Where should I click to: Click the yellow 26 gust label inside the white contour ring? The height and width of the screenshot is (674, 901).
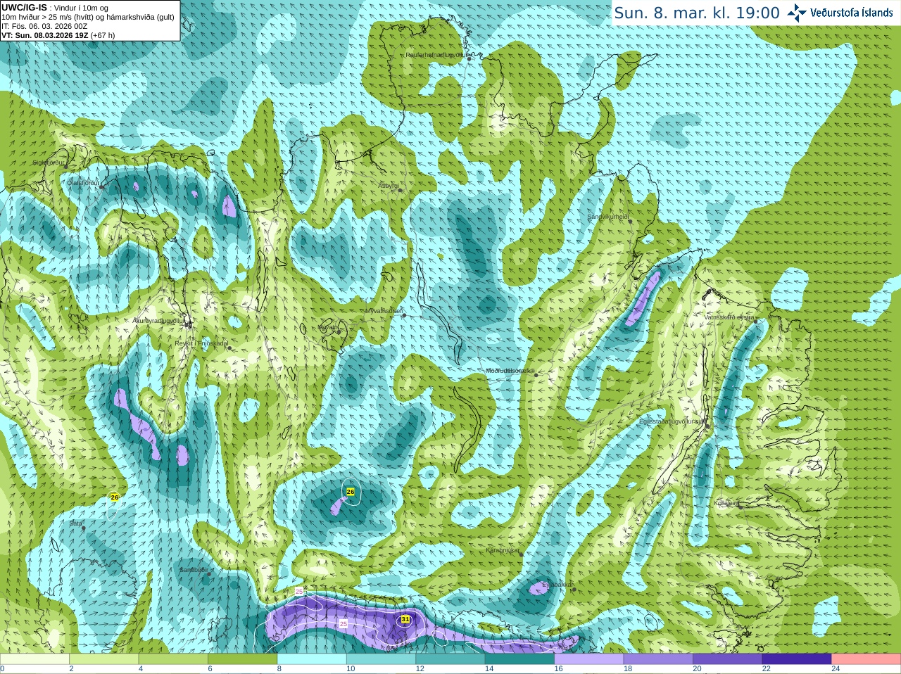pyautogui.click(x=351, y=492)
